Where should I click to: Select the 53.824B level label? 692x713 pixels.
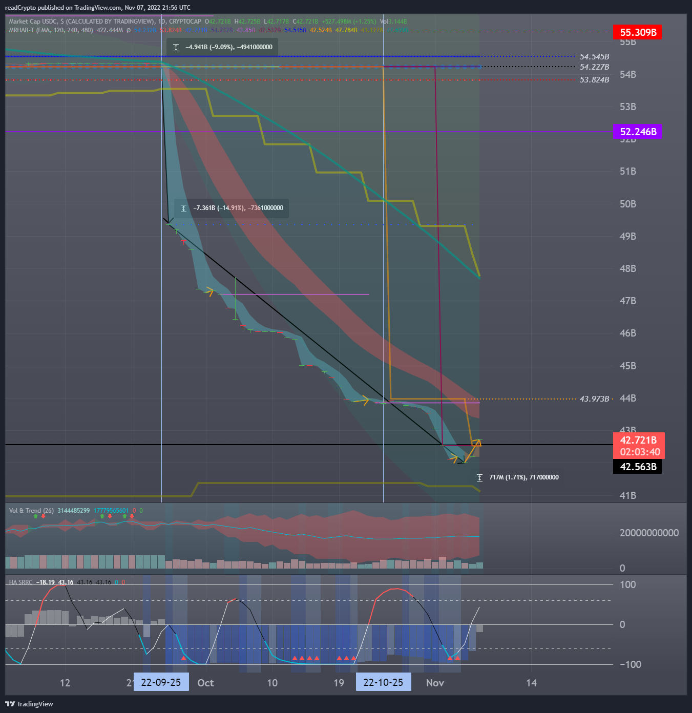pos(594,80)
